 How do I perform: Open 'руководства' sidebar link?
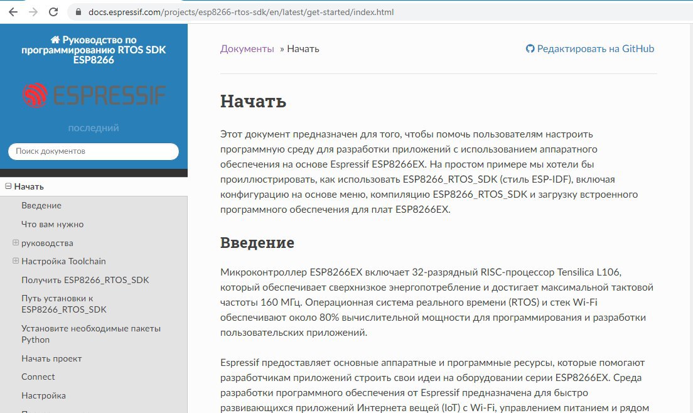tap(47, 243)
